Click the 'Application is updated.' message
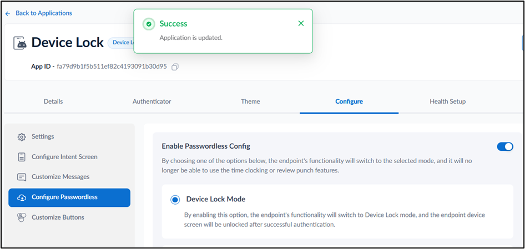 (191, 38)
